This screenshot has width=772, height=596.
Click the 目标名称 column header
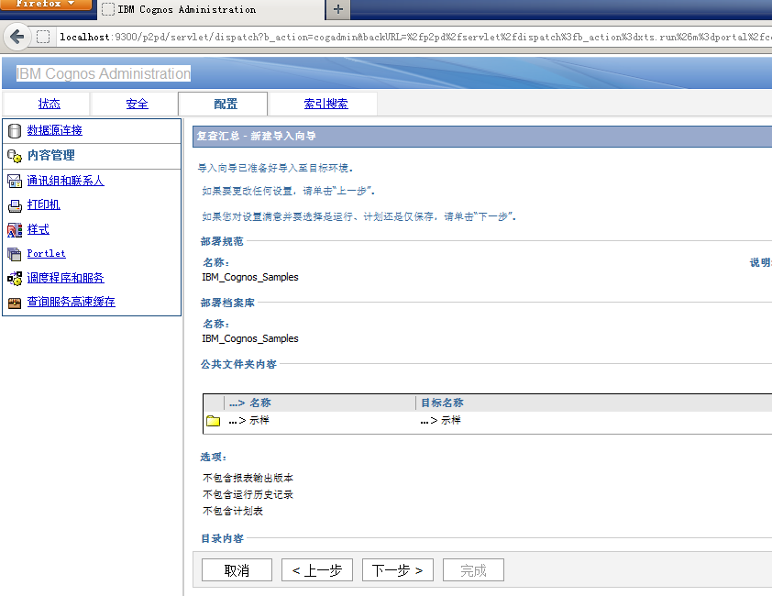(442, 403)
